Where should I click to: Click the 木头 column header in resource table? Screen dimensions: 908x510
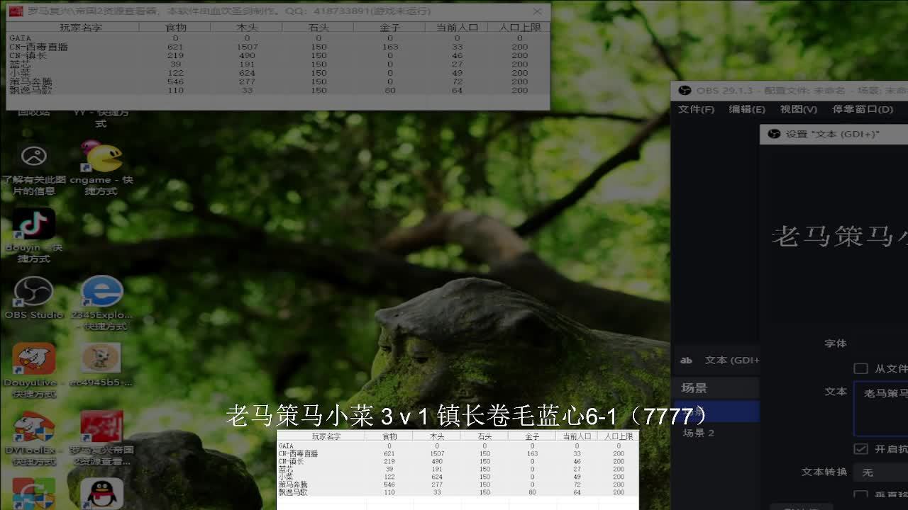[x=246, y=27]
